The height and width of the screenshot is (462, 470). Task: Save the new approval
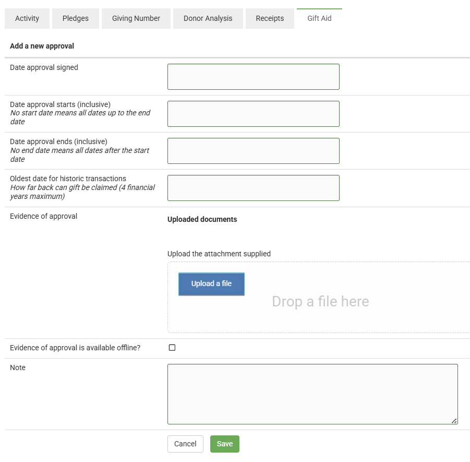point(225,444)
